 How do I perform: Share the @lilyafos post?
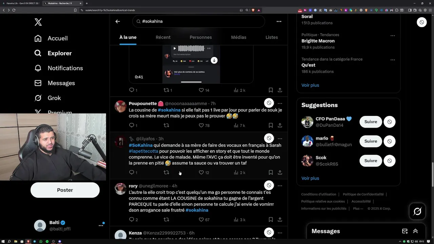click(280, 172)
